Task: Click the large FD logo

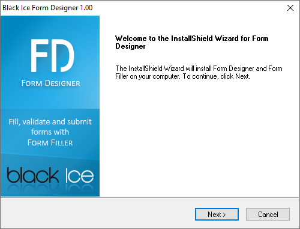Action: [x=52, y=56]
